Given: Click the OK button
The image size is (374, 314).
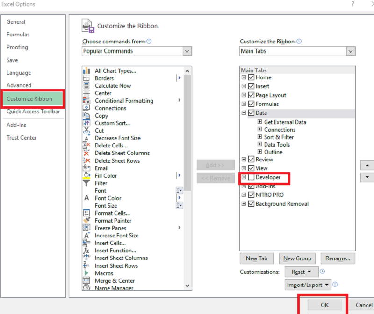Looking at the screenshot, I should [324, 305].
